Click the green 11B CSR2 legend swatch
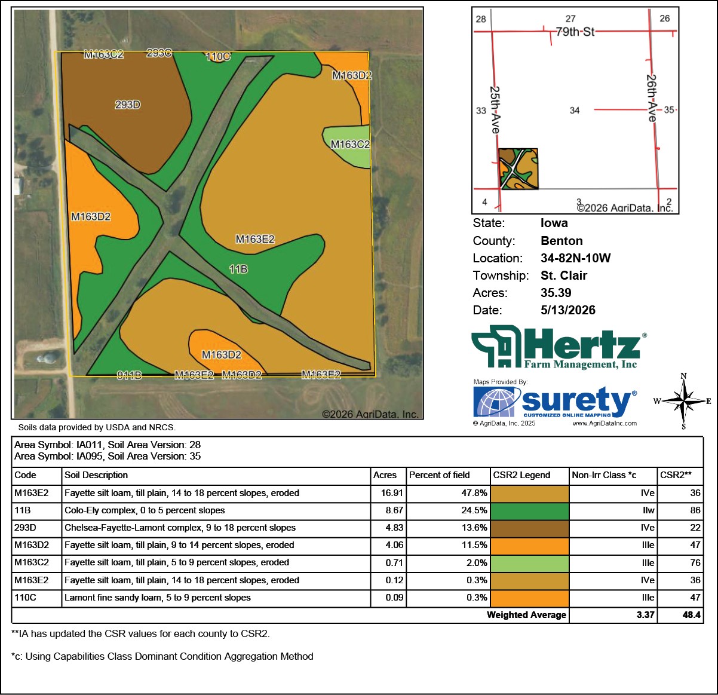This screenshot has height=695, width=718. click(530, 511)
